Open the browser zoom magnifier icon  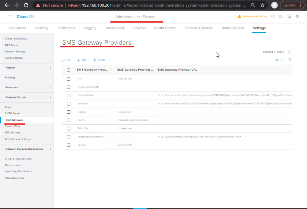(253, 5)
